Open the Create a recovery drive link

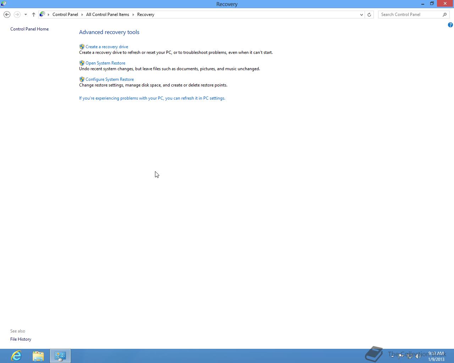(107, 47)
